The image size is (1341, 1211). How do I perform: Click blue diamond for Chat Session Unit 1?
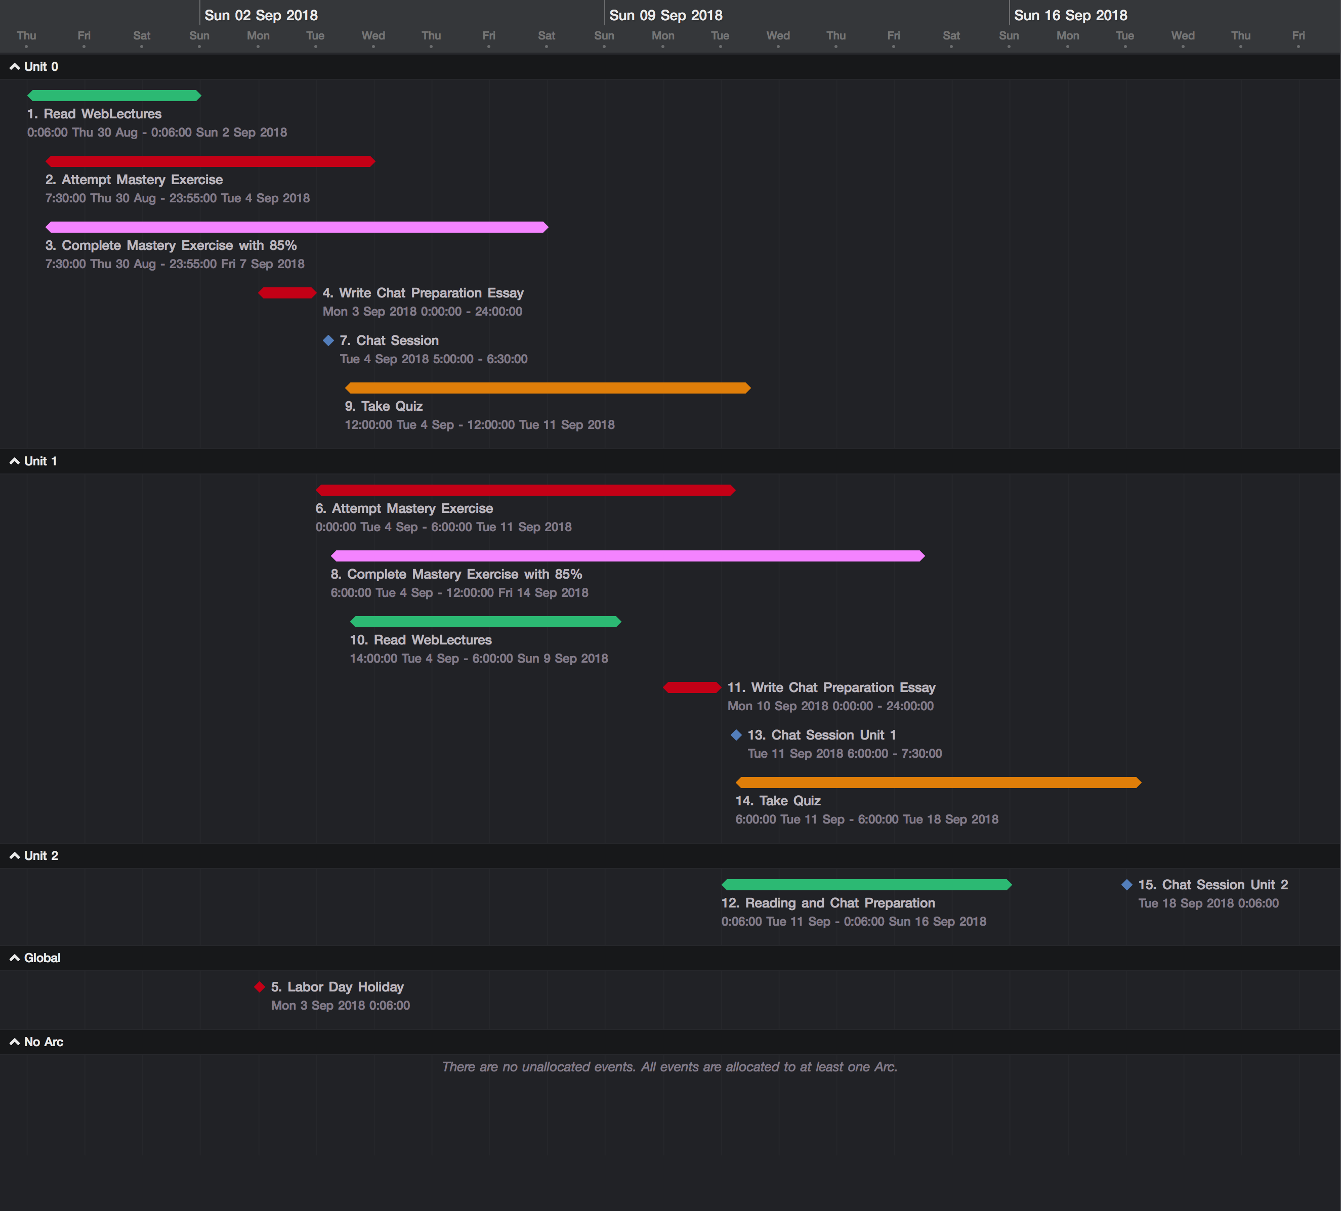pyautogui.click(x=736, y=735)
